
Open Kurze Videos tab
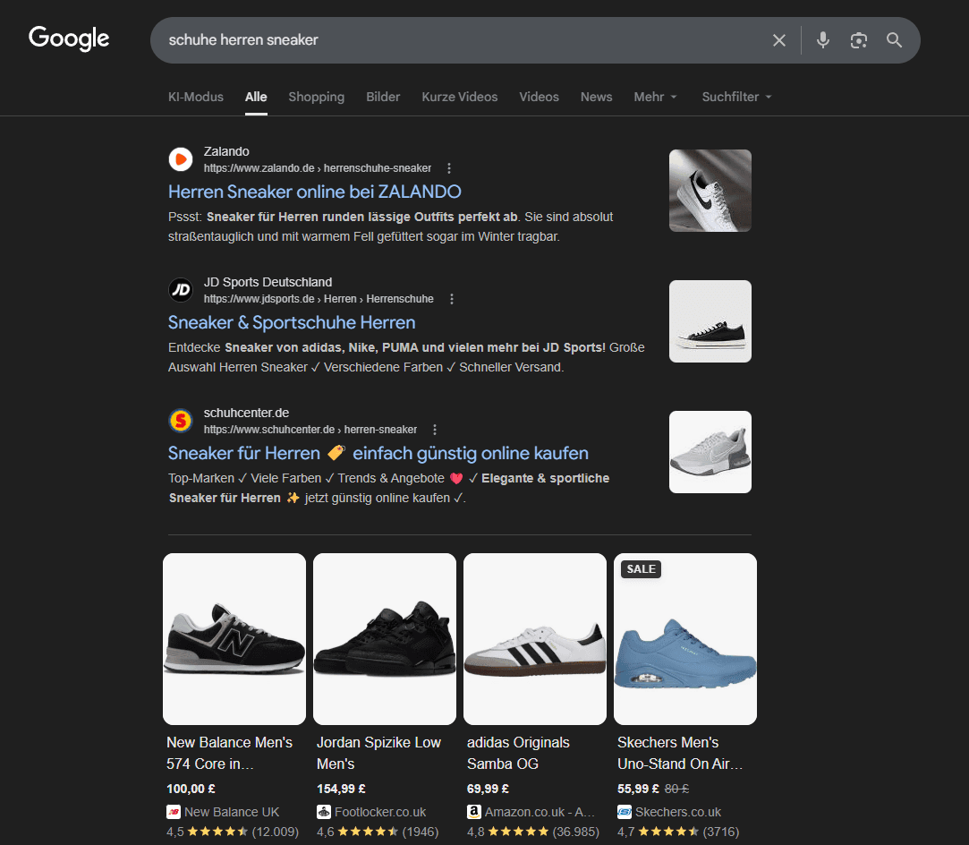[x=460, y=97]
